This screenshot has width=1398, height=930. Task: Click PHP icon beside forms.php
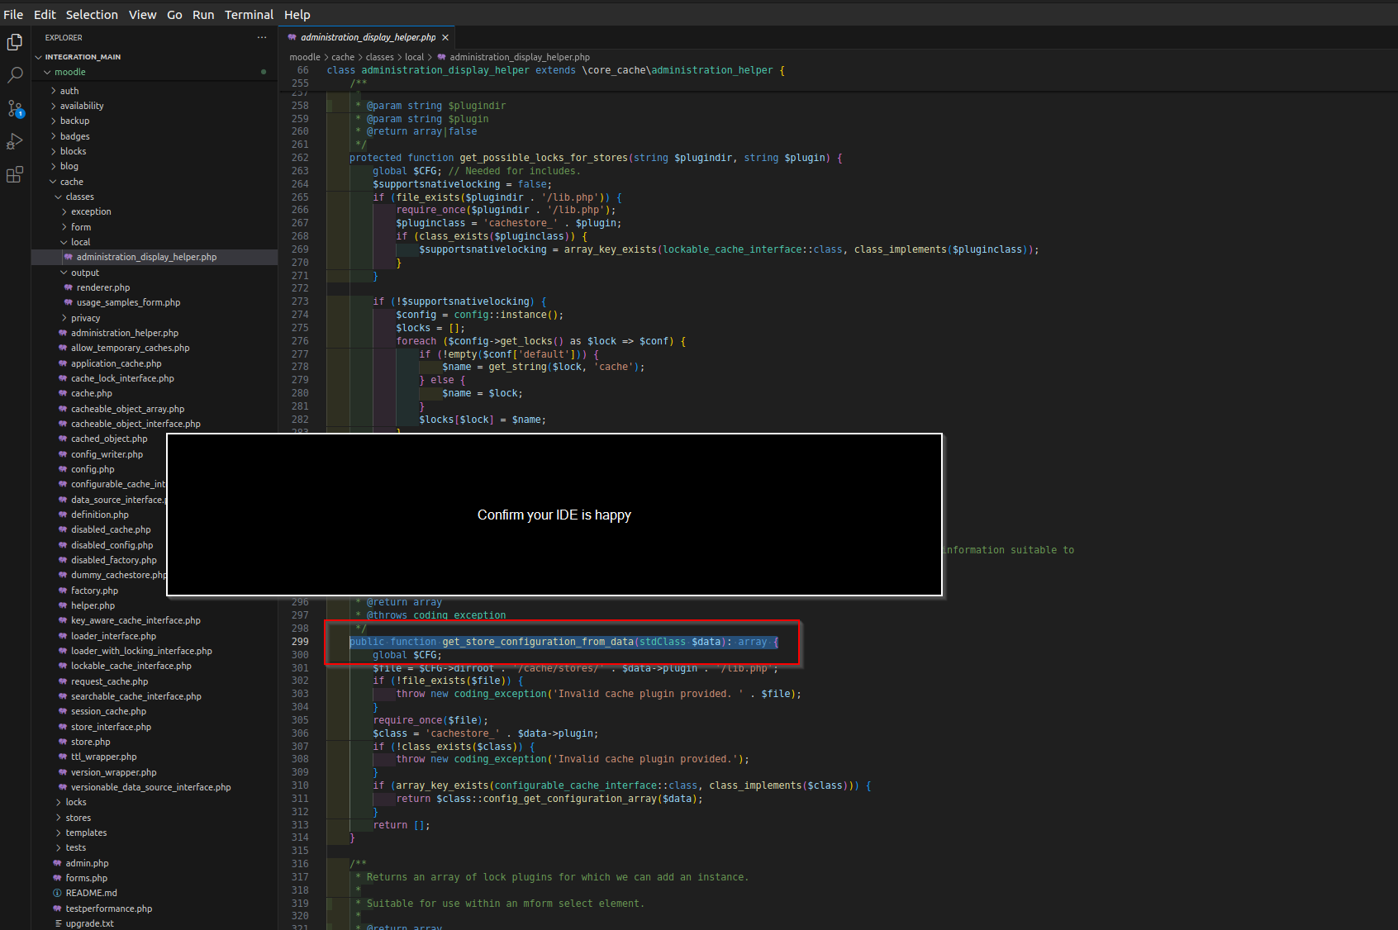click(57, 878)
